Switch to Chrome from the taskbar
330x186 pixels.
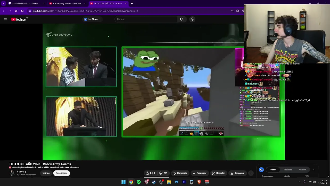131,182
